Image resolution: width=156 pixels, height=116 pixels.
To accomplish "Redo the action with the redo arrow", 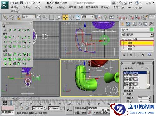I will click(x=33, y=3).
